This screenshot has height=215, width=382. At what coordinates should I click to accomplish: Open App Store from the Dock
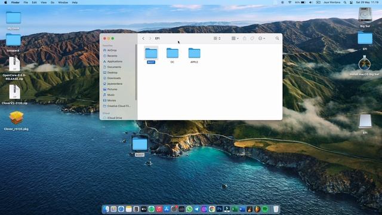coord(167,209)
